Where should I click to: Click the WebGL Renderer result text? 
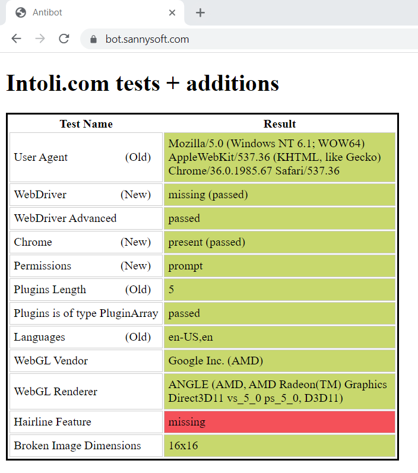coord(277,391)
